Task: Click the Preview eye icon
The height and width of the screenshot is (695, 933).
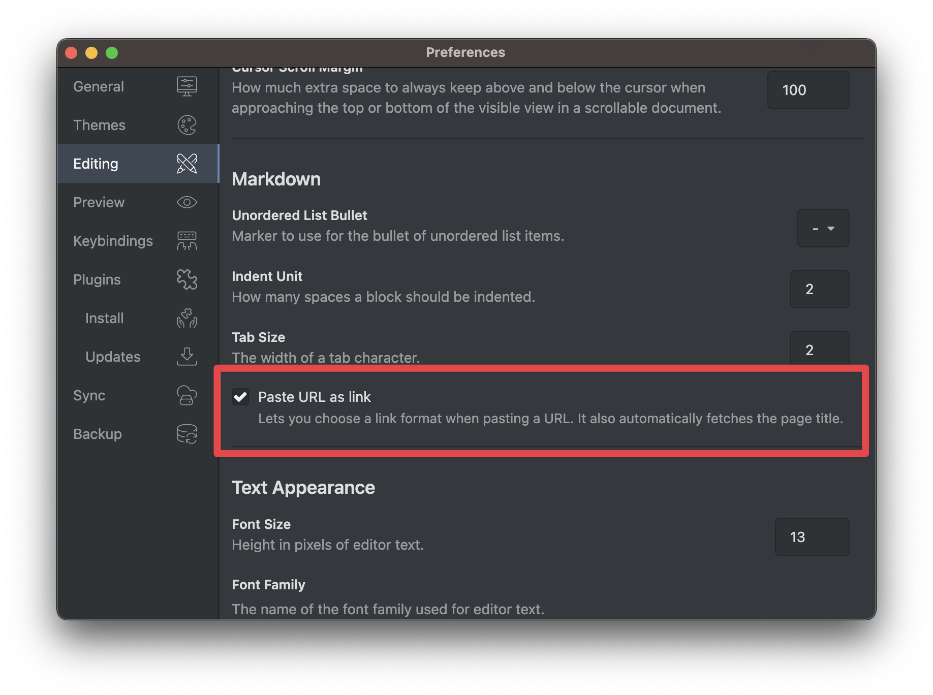Action: click(x=186, y=202)
